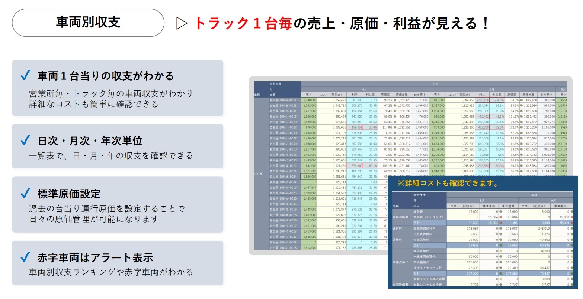
Task: Select the 2021 fiscal year header in detail table
Action: (534, 195)
